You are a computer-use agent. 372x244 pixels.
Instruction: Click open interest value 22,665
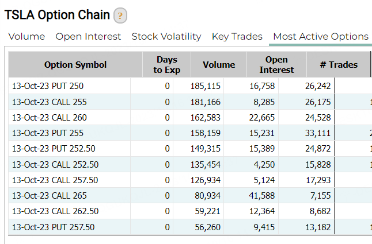click(262, 118)
